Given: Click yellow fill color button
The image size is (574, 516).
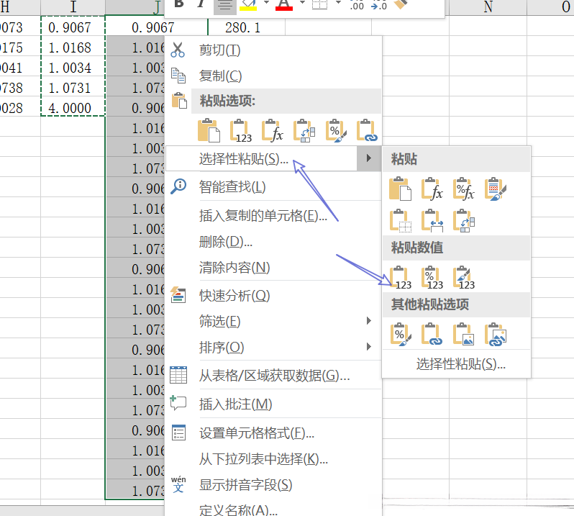Looking at the screenshot, I should 249,4.
